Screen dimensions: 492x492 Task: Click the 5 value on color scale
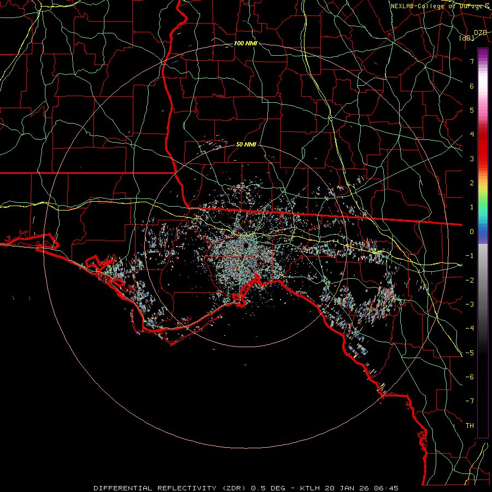[472, 110]
